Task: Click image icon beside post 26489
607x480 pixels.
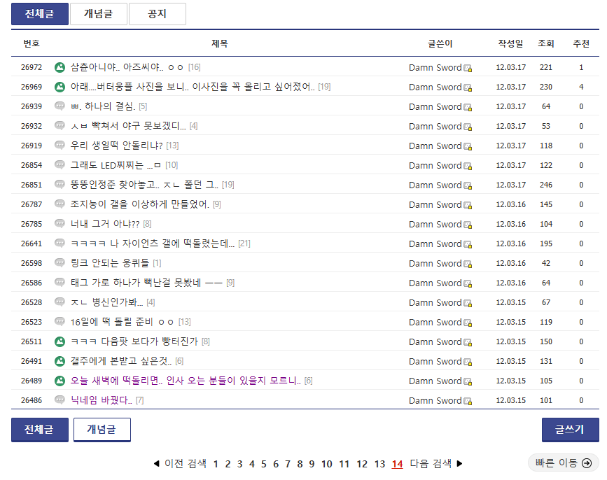Action: click(60, 381)
